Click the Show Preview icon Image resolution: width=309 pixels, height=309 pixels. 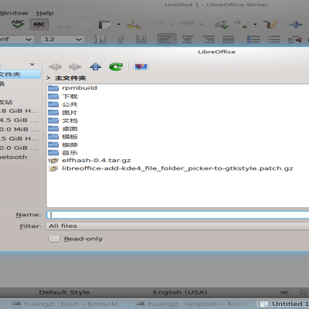click(141, 66)
